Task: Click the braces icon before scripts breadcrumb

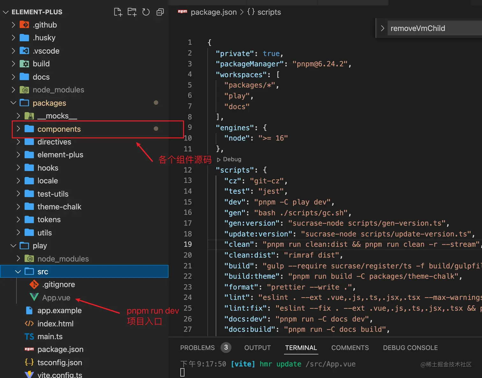Action: [251, 12]
